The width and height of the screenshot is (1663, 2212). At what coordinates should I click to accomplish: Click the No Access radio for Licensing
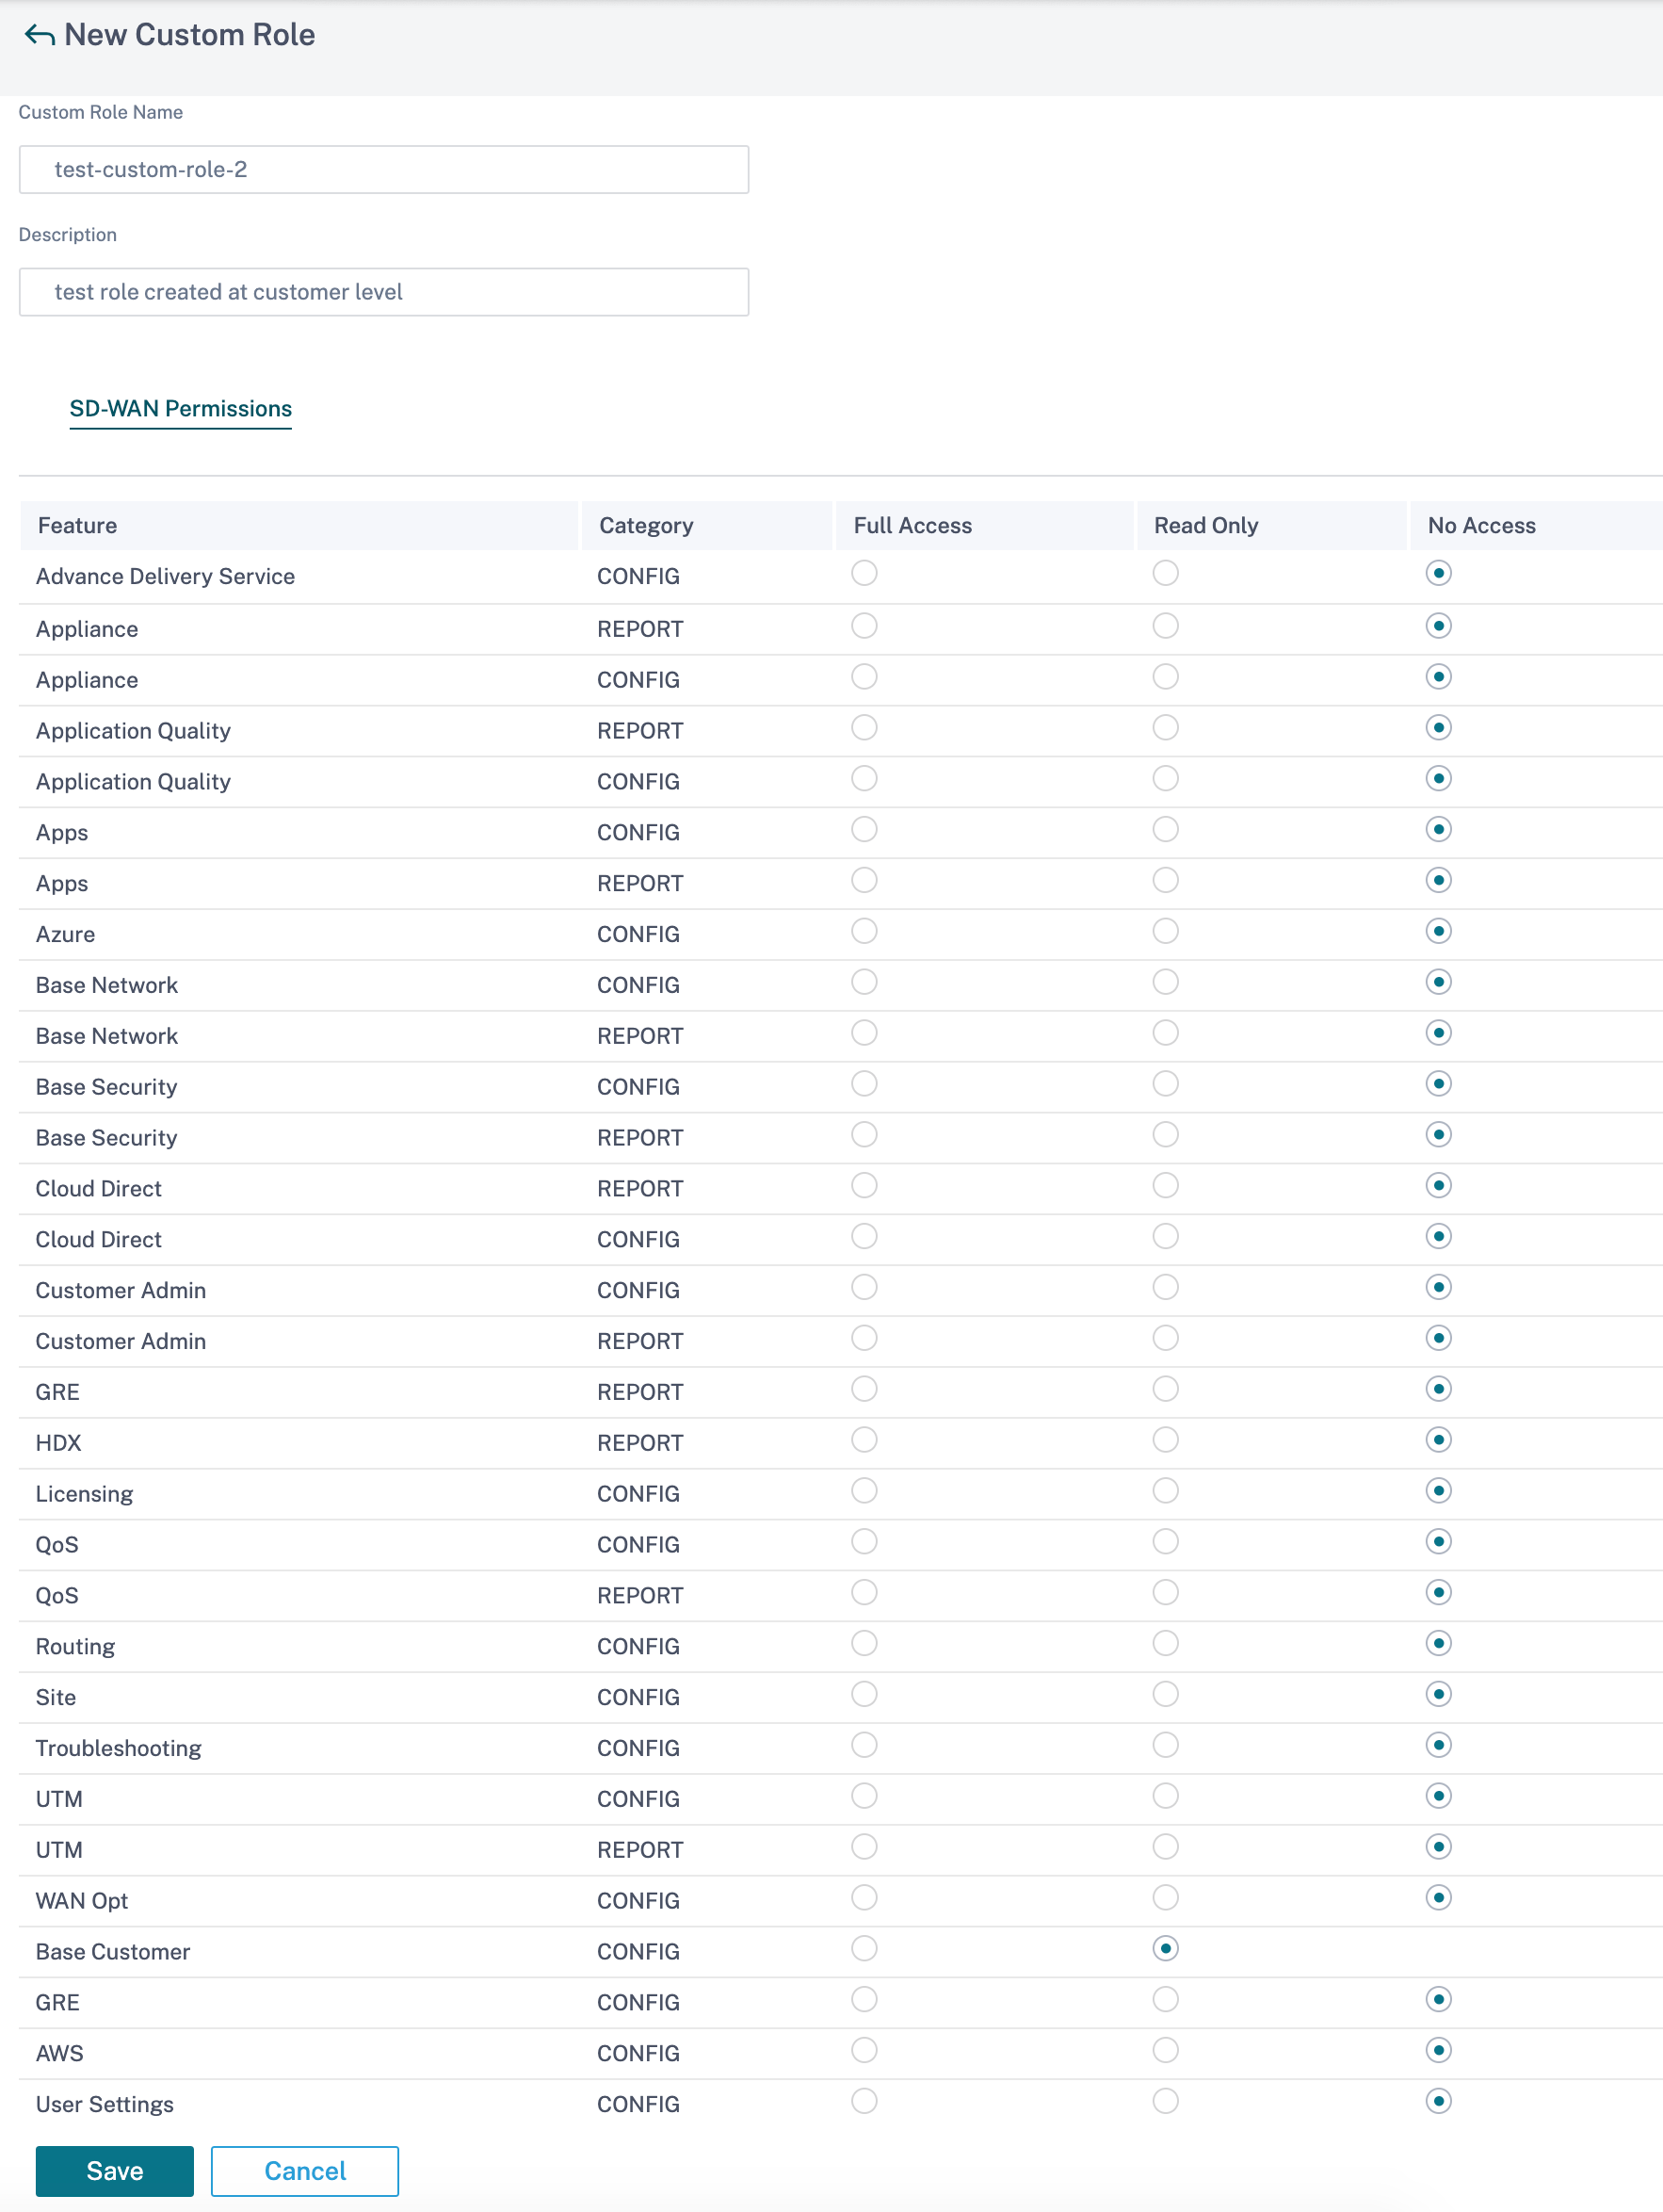(1438, 1492)
